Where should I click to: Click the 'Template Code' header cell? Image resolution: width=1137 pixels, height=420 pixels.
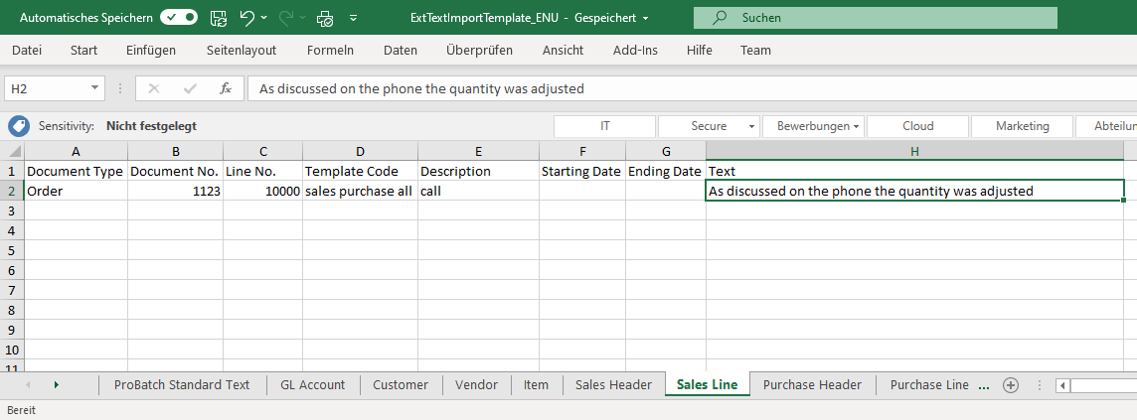(361, 172)
